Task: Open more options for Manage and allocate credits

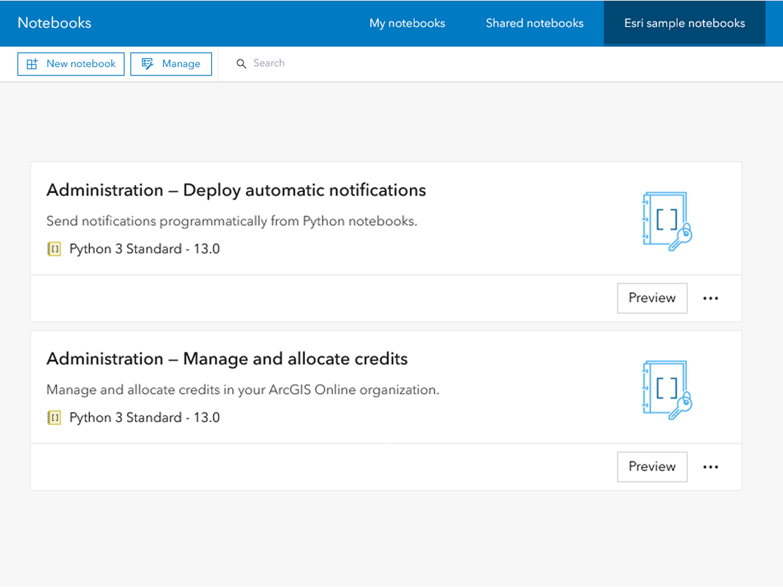Action: click(710, 467)
